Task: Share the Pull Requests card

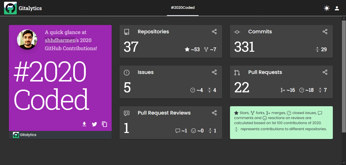Action: click(325, 72)
